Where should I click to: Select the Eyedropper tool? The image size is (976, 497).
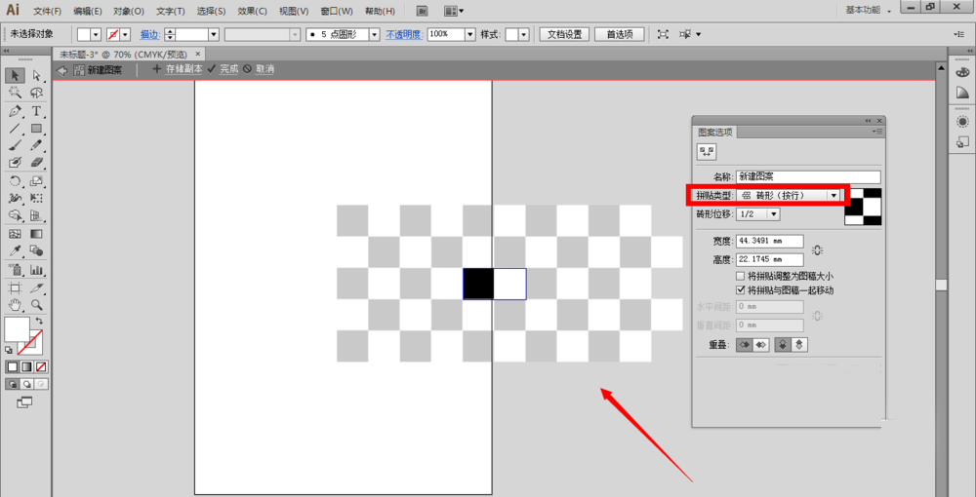tap(15, 251)
